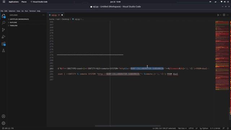The height and width of the screenshot is (130, 231).
Task: Open editor More Actions ellipsis
Action: pos(228,15)
